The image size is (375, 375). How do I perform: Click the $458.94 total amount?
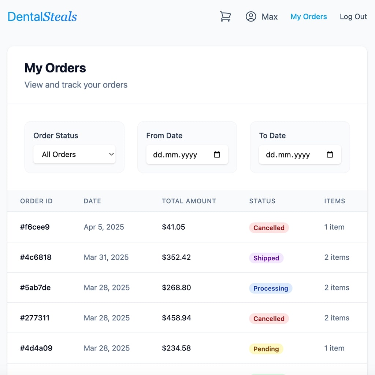coord(177,318)
